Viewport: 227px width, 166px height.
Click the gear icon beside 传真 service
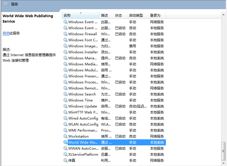[65, 160]
